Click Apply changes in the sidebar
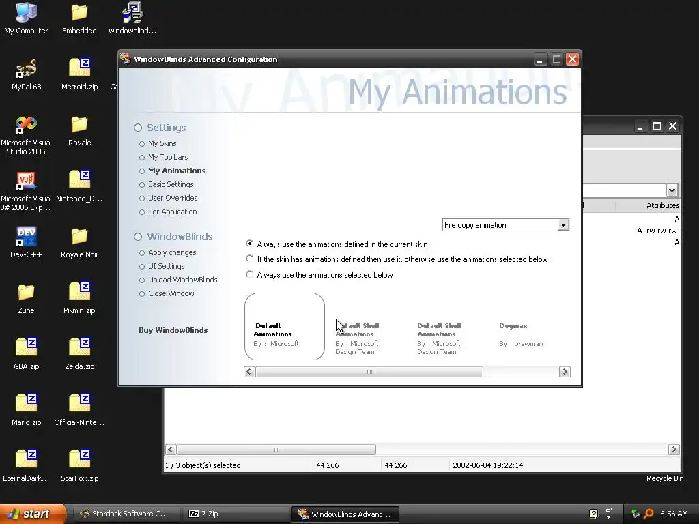This screenshot has width=699, height=524. click(172, 252)
